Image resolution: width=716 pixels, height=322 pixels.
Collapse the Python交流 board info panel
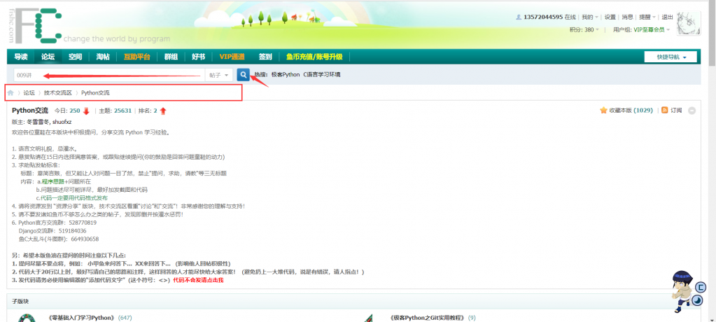coord(692,111)
